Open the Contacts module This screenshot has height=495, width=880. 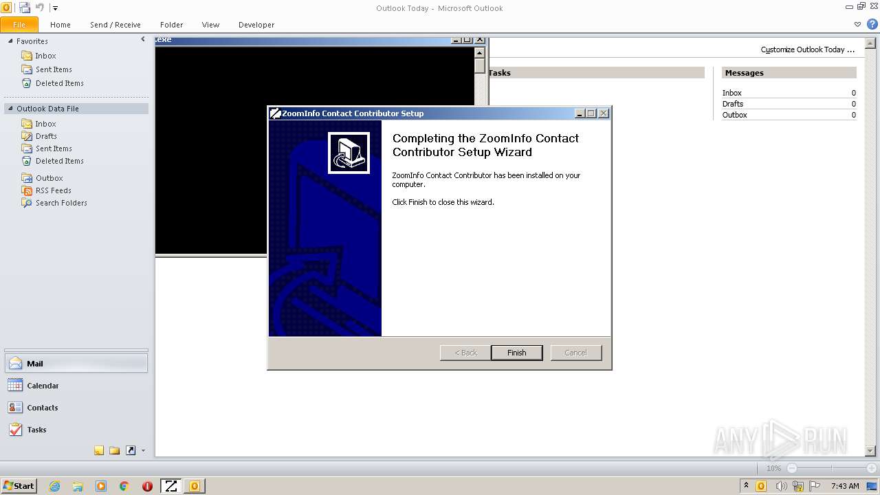[76, 408]
